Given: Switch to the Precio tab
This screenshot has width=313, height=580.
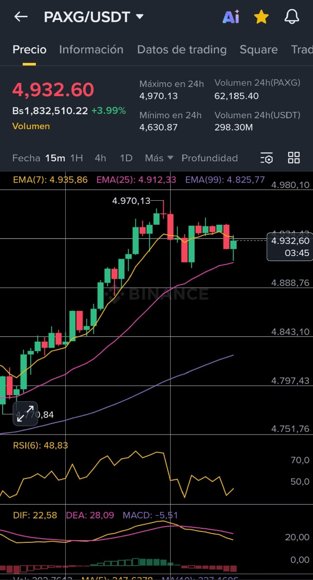Looking at the screenshot, I should click(29, 49).
